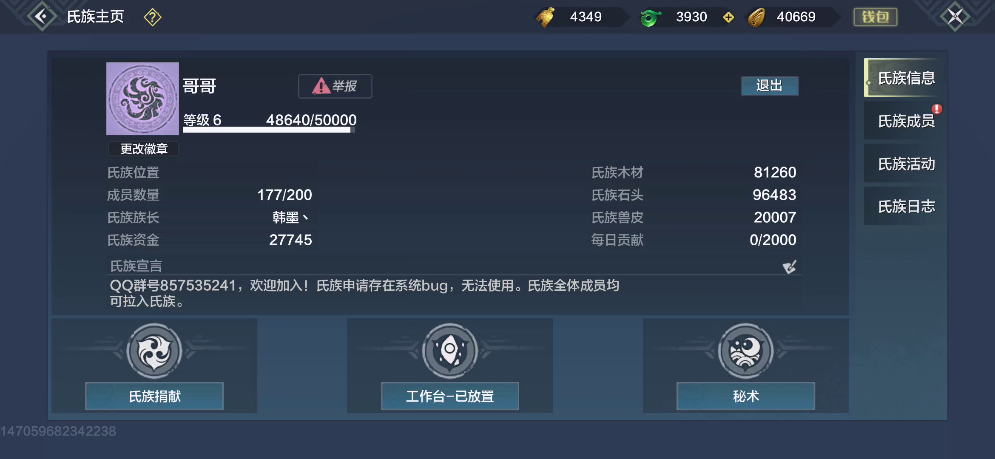Click the clan experience progress bar
This screenshot has height=459, width=995.
[269, 130]
